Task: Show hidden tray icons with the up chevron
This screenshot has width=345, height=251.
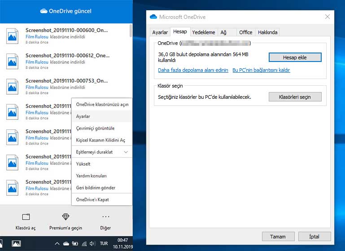Action: coord(57,243)
